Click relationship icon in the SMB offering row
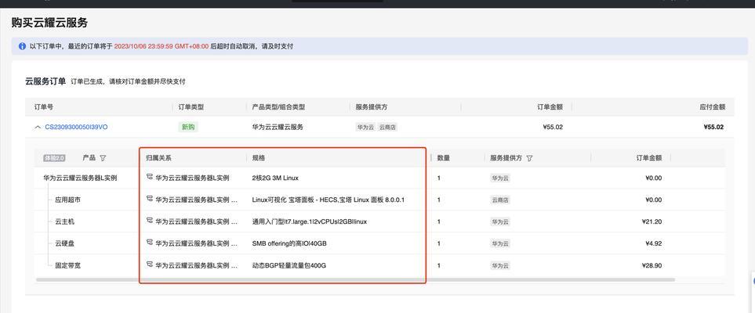The width and height of the screenshot is (755, 313). click(x=149, y=243)
